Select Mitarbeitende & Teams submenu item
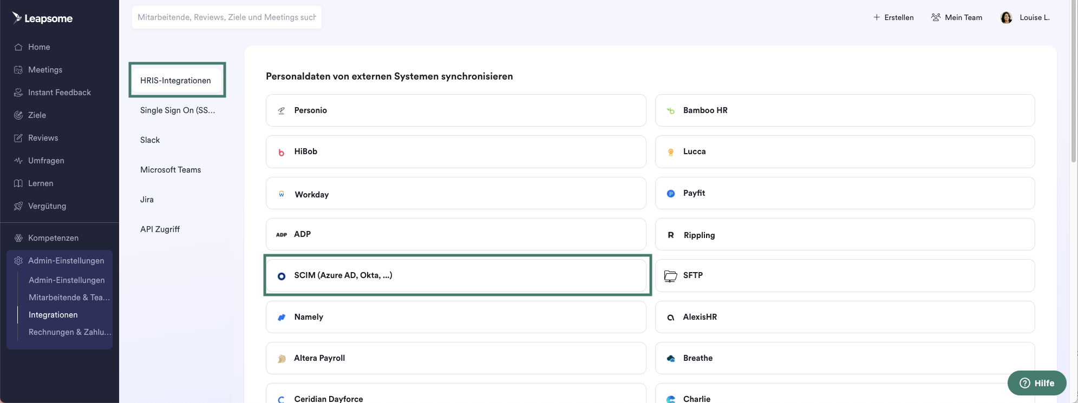 tap(69, 298)
